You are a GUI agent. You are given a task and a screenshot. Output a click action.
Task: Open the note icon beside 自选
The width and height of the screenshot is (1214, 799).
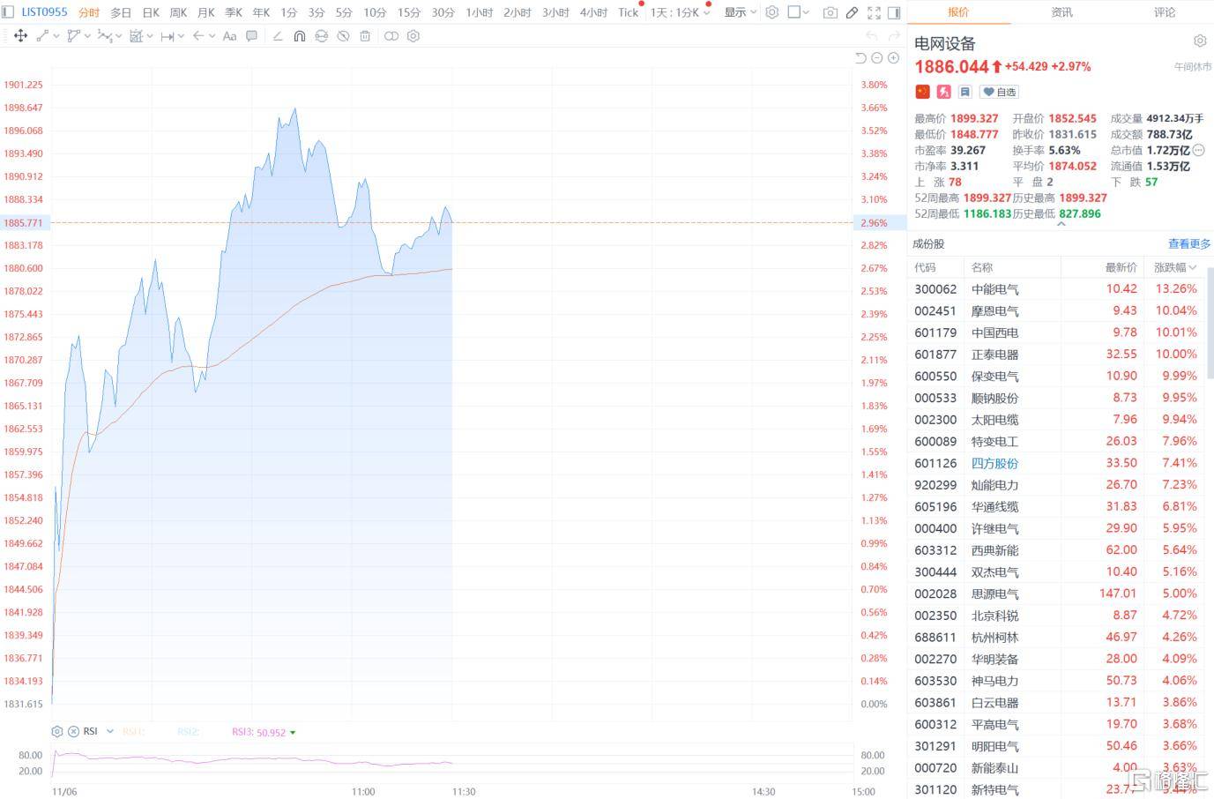[x=964, y=92]
